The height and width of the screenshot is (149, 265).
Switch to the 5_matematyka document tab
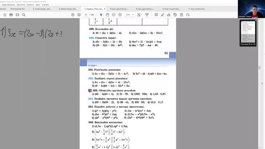coord(42,9)
